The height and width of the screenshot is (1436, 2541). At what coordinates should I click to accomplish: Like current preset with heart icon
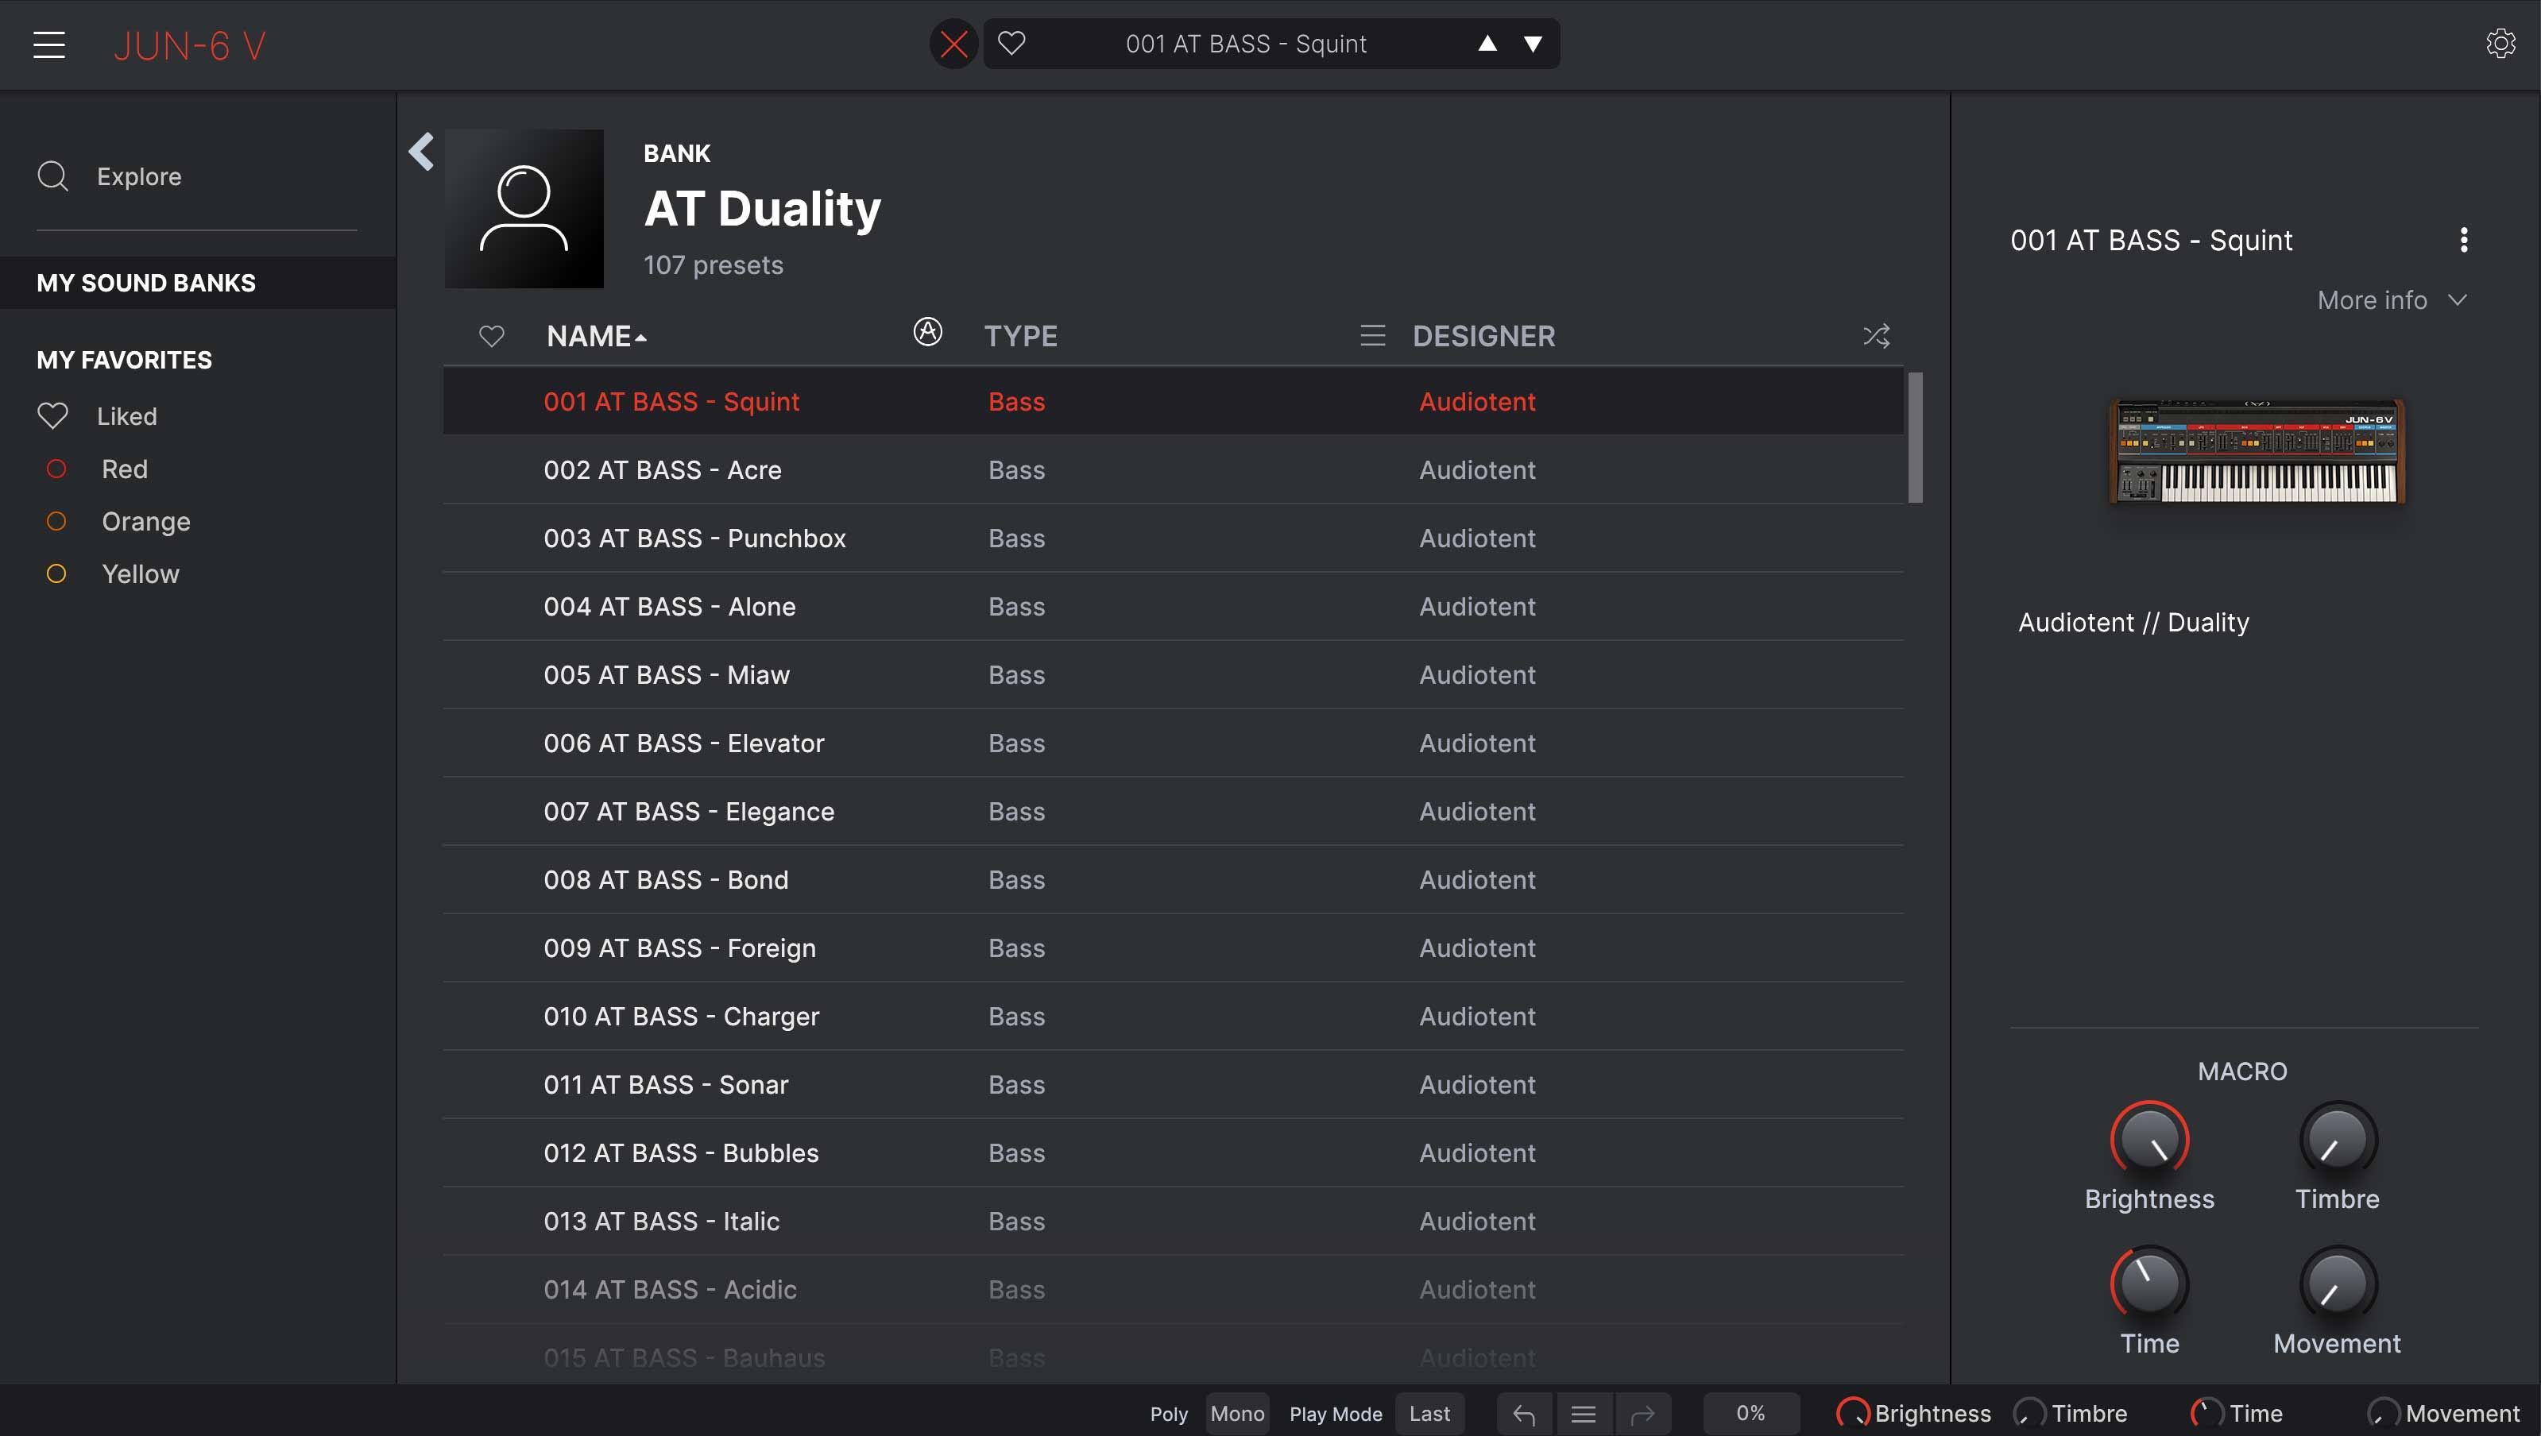tap(1011, 44)
